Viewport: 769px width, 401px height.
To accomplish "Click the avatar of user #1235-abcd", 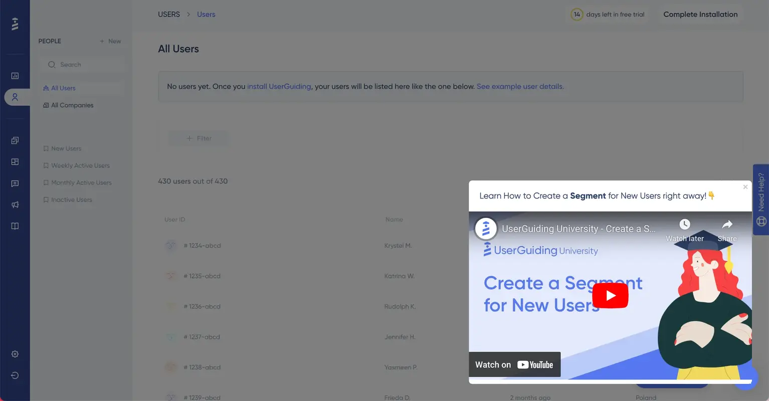I will click(x=171, y=276).
